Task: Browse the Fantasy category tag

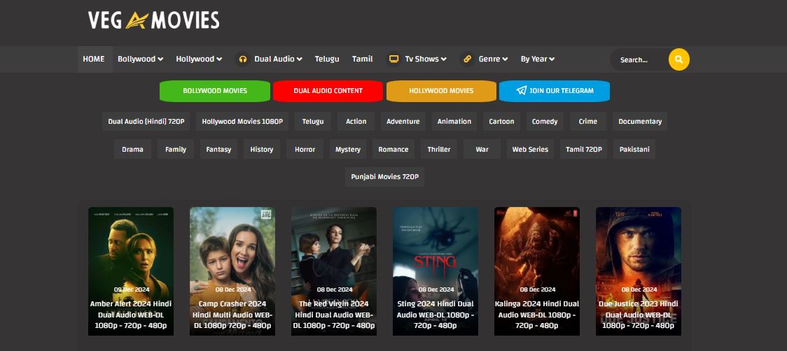Action: click(219, 150)
